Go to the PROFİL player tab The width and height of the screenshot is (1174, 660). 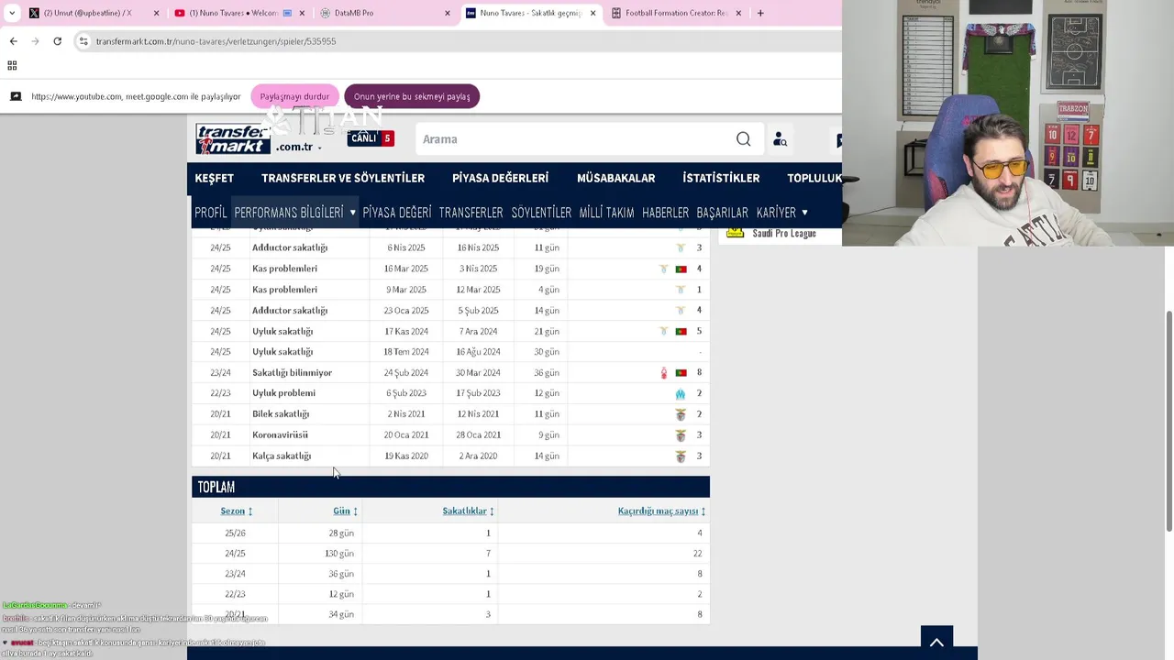click(x=211, y=213)
